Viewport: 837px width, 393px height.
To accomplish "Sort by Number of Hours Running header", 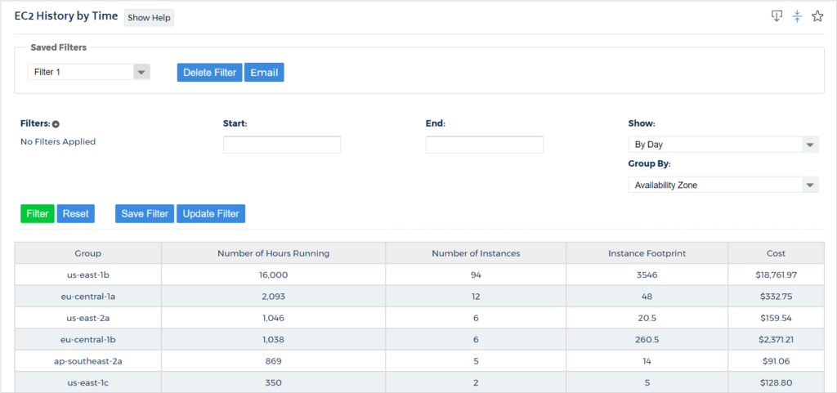I will pos(273,253).
